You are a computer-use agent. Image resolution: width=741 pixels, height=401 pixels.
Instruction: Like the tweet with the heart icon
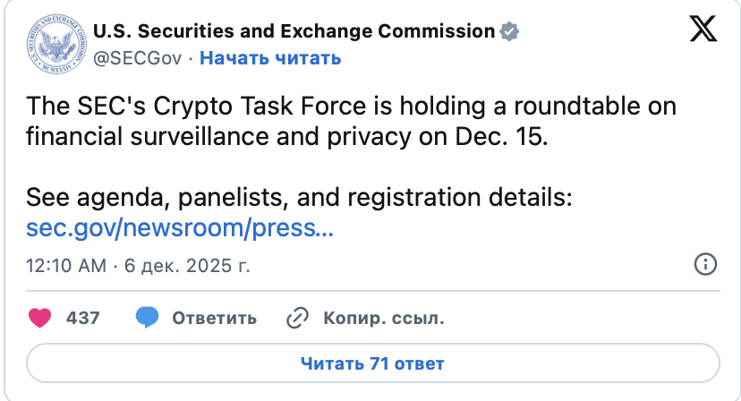click(x=39, y=317)
